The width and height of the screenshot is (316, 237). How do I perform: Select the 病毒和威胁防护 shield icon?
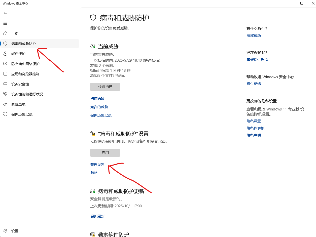click(x=5, y=44)
